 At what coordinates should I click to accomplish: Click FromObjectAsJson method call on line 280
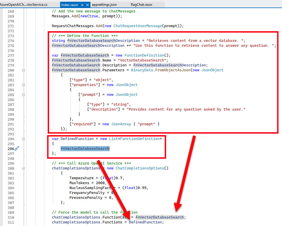[x=173, y=70]
